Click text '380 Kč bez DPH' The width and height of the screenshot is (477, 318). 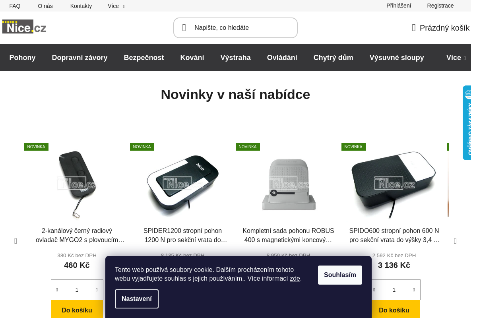coord(77,255)
